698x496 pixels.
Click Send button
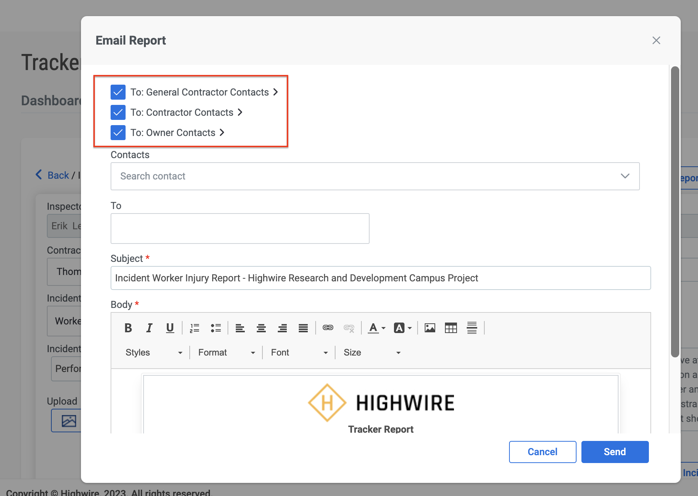coord(615,452)
